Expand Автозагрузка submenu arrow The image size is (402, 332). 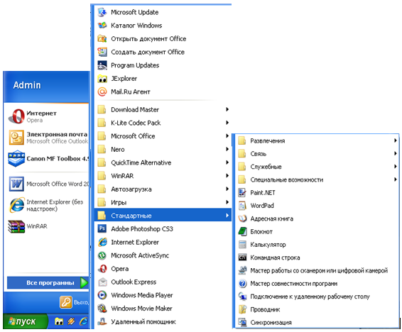(227, 189)
